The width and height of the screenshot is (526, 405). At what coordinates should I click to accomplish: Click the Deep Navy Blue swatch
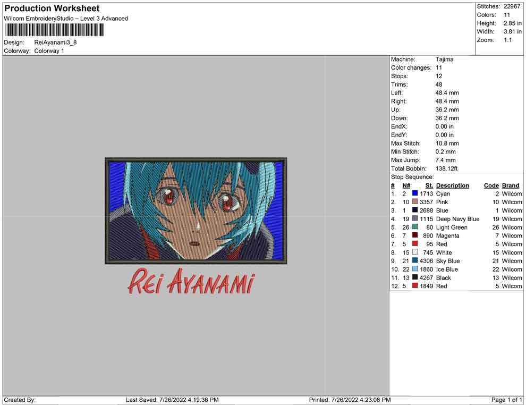pos(415,219)
